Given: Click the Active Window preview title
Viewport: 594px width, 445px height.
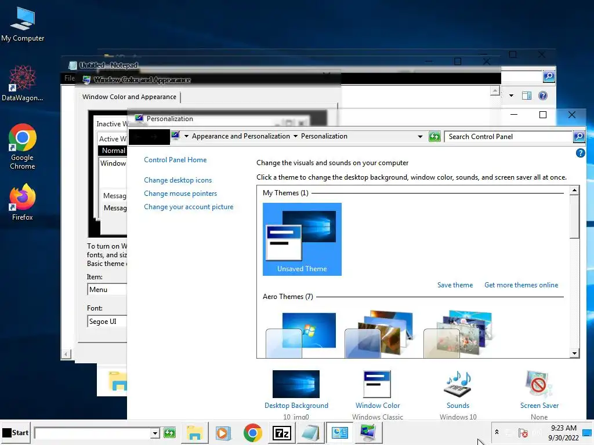Looking at the screenshot, I should (113, 139).
